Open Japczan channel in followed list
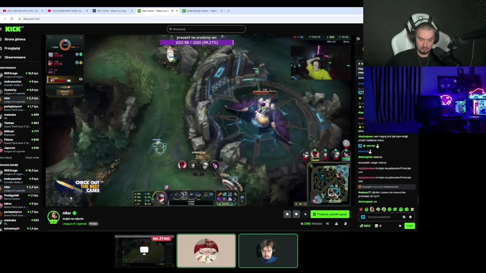Viewport: 486px width, 273px height. [x=20, y=149]
